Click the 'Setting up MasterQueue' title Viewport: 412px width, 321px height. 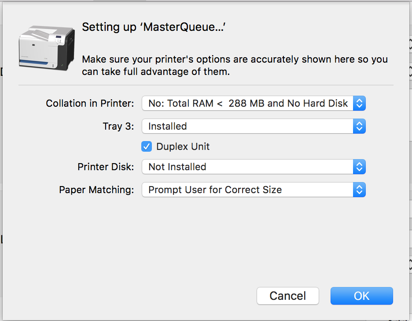(x=154, y=27)
